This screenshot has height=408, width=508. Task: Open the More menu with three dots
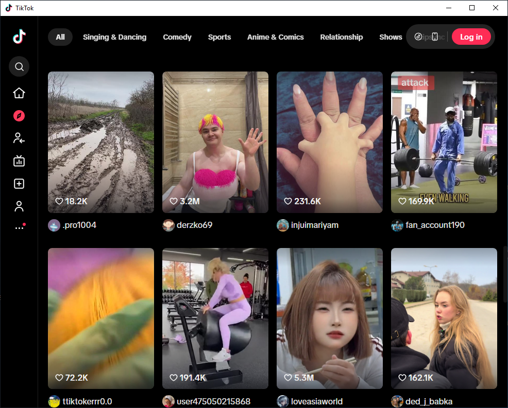click(x=19, y=226)
